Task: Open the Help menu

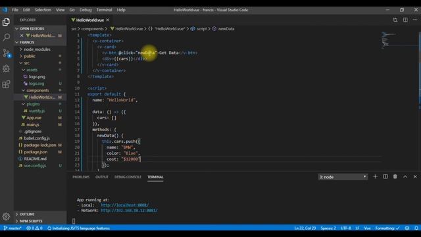Action: pos(121,10)
